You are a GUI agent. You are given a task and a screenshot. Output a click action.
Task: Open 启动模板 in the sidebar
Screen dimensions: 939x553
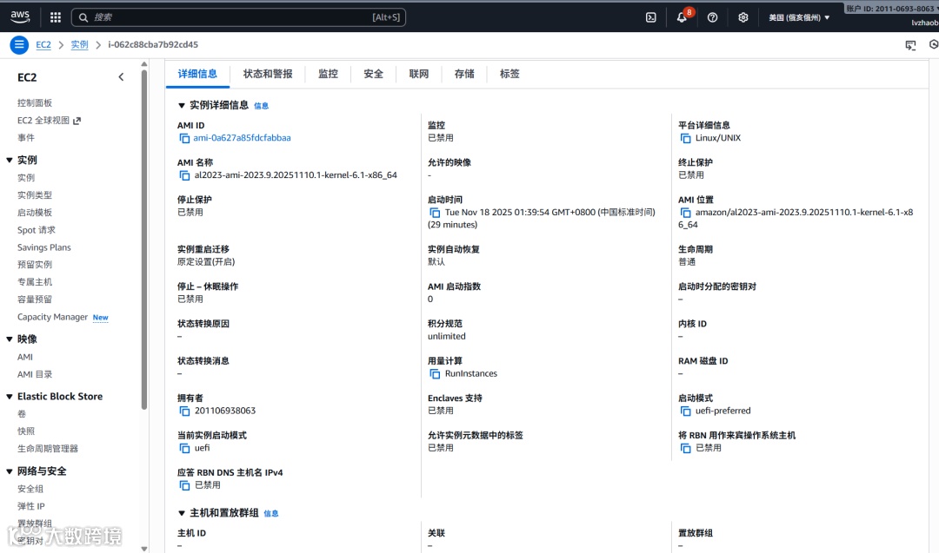click(35, 212)
